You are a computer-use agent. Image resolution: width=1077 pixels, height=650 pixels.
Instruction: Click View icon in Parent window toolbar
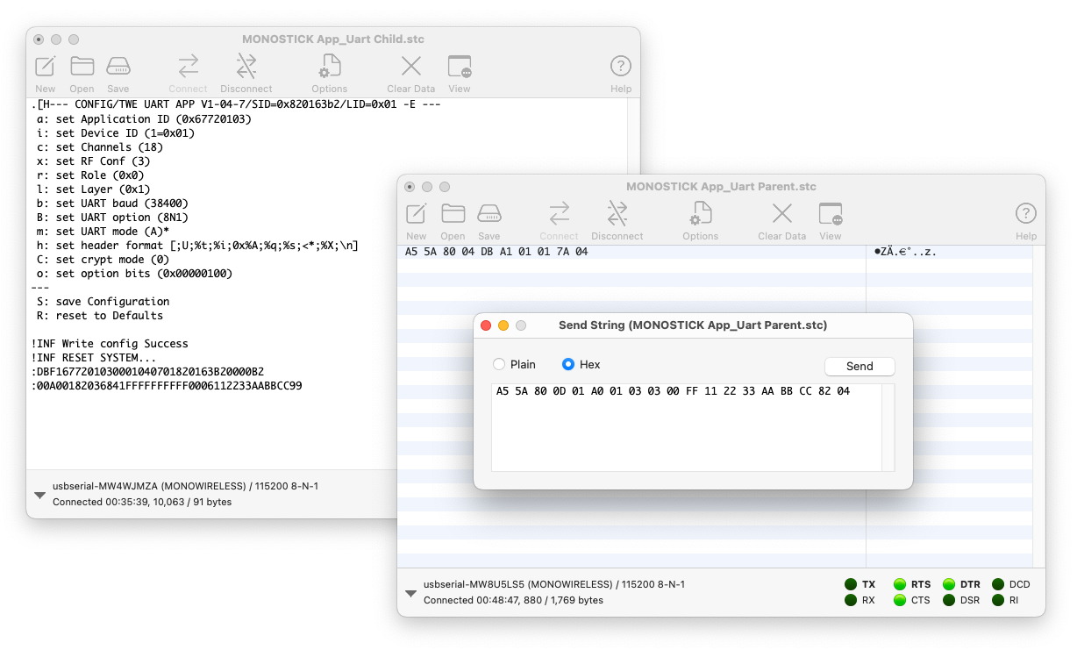pos(830,215)
